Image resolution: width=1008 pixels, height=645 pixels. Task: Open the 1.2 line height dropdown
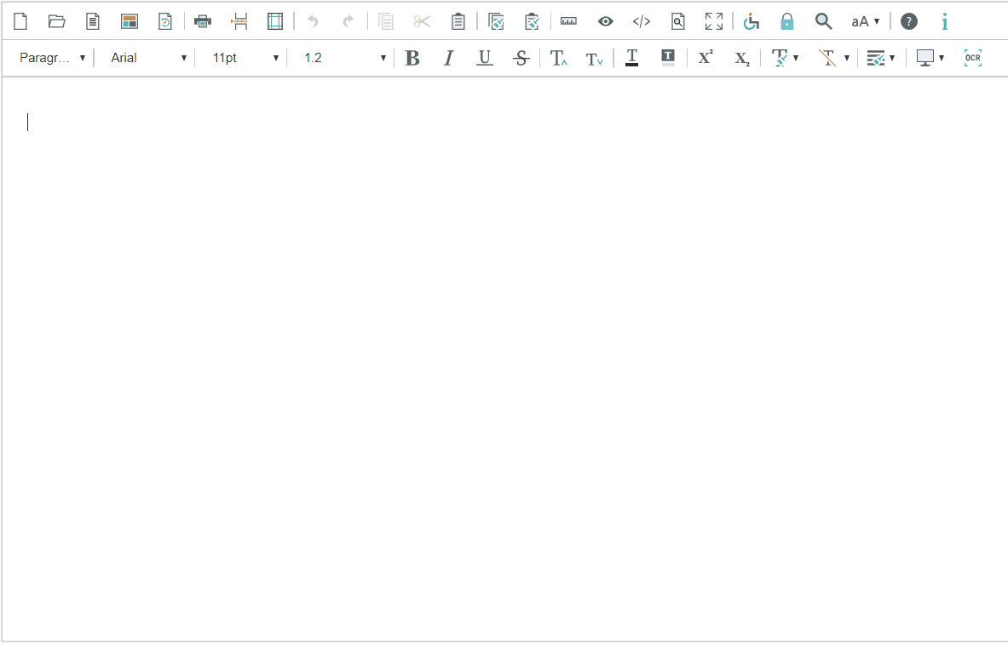click(344, 58)
